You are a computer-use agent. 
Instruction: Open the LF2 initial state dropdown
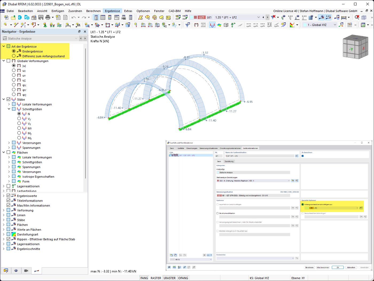[x=357, y=208]
